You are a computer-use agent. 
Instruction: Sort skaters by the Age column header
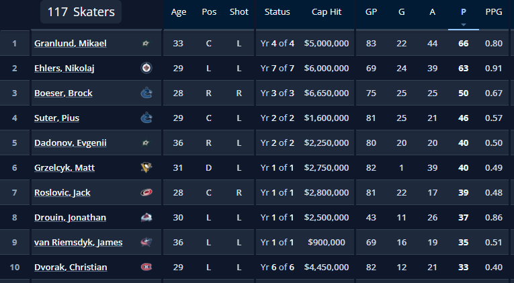point(179,12)
